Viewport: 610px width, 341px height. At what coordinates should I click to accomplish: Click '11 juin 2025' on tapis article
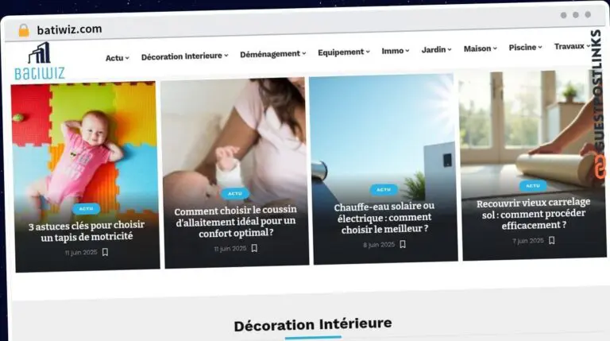click(81, 253)
